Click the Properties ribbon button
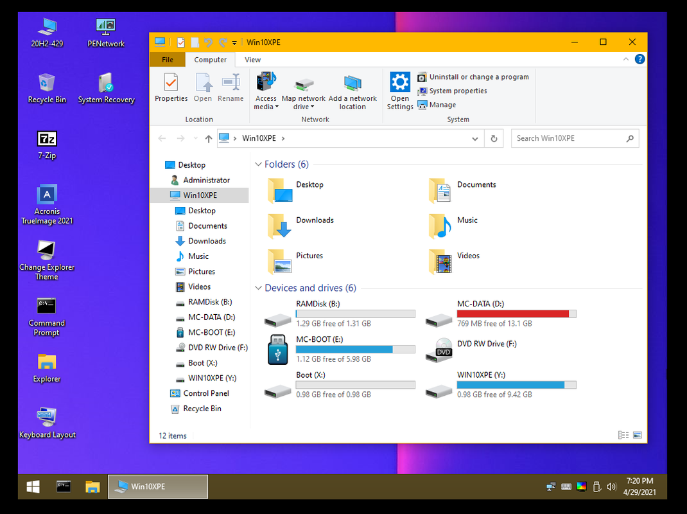The width and height of the screenshot is (687, 514). 171,88
